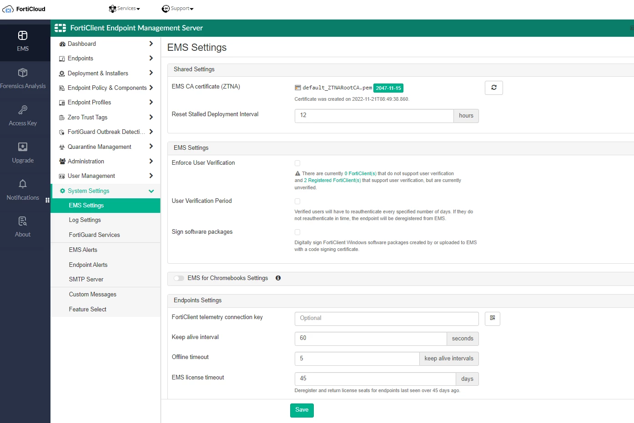Click the Offline timeout field

click(357, 359)
